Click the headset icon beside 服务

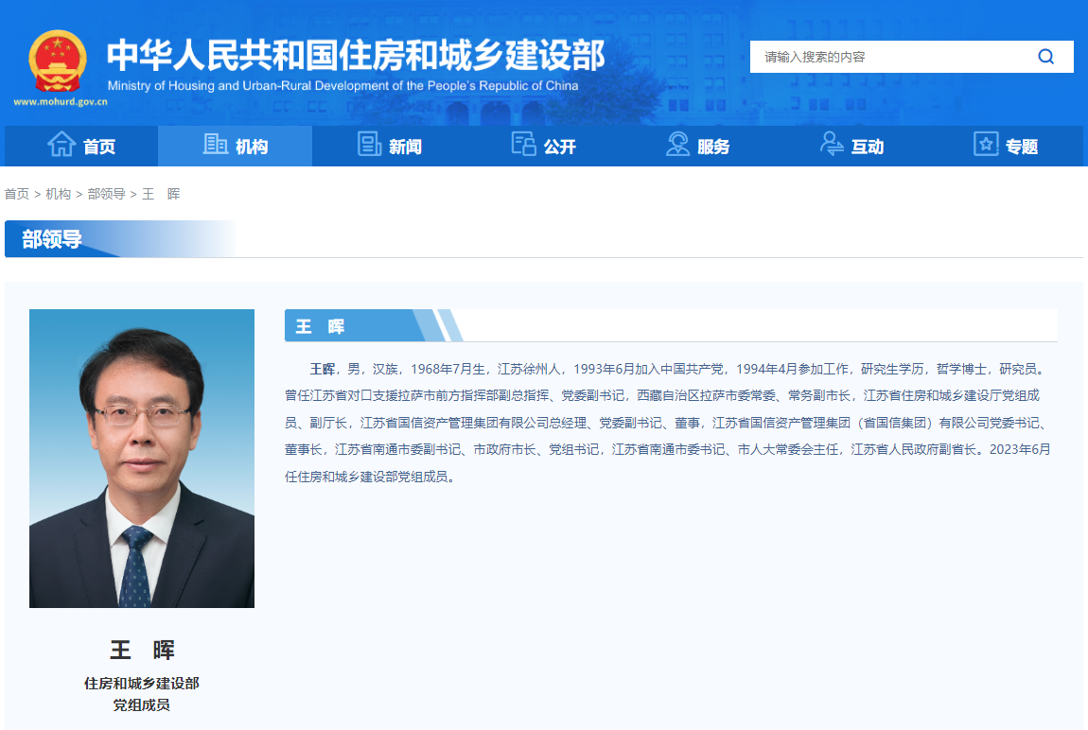click(677, 144)
